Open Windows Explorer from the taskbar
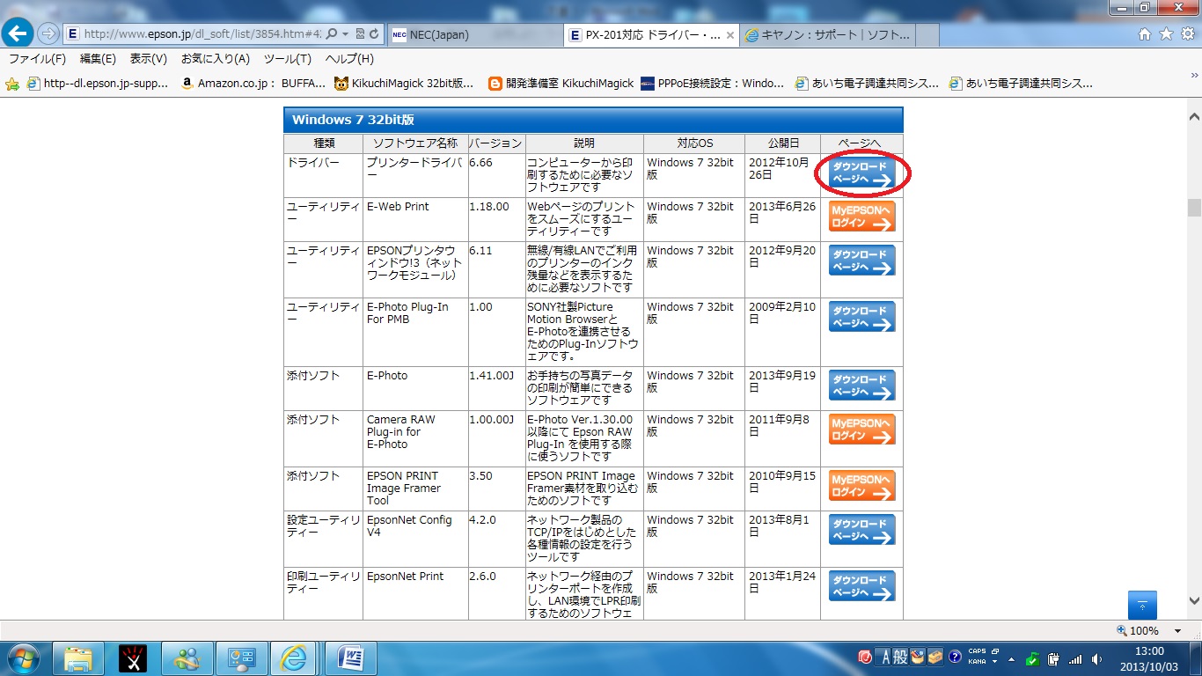This screenshot has height=676, width=1202. point(78,658)
